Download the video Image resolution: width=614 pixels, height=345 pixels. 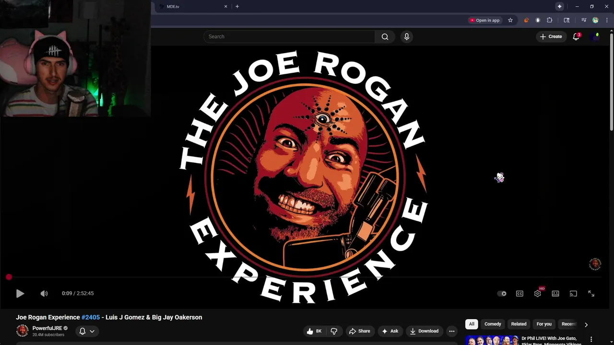(424, 331)
